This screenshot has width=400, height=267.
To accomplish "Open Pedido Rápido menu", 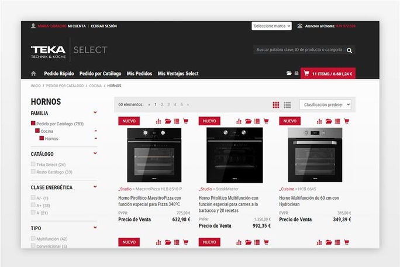I will (x=59, y=74).
